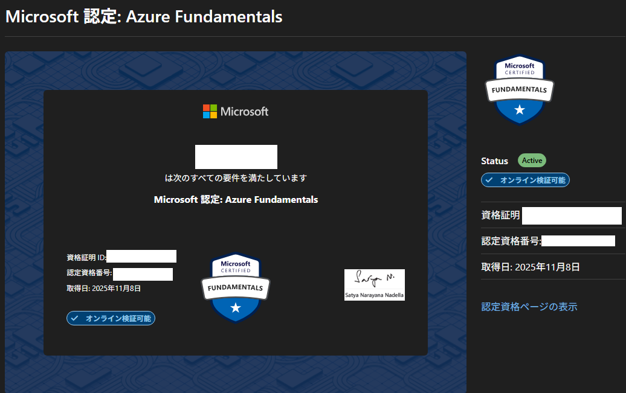The image size is (626, 393).
Task: Click the checkmark icon in certificate verification badge
Action: click(74, 318)
